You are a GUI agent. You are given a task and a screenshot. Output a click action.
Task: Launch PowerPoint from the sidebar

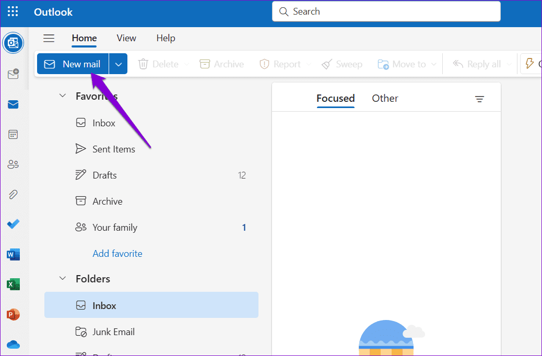(x=13, y=314)
